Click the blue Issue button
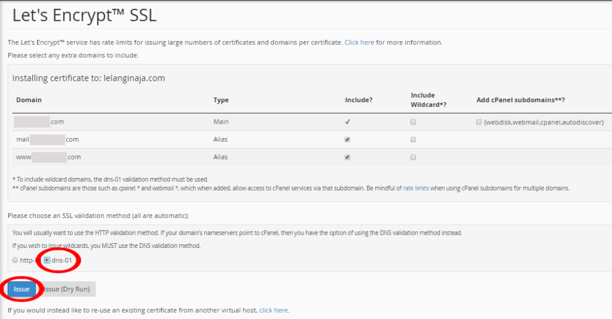Screen dimensions: 612x319 [x=22, y=289]
